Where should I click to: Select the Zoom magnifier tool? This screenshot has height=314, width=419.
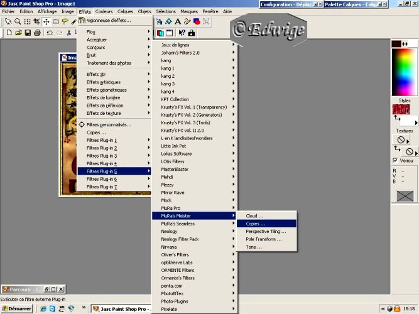(x=18, y=21)
